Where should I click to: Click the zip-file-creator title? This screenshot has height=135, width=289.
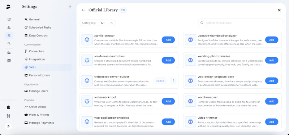point(104,35)
